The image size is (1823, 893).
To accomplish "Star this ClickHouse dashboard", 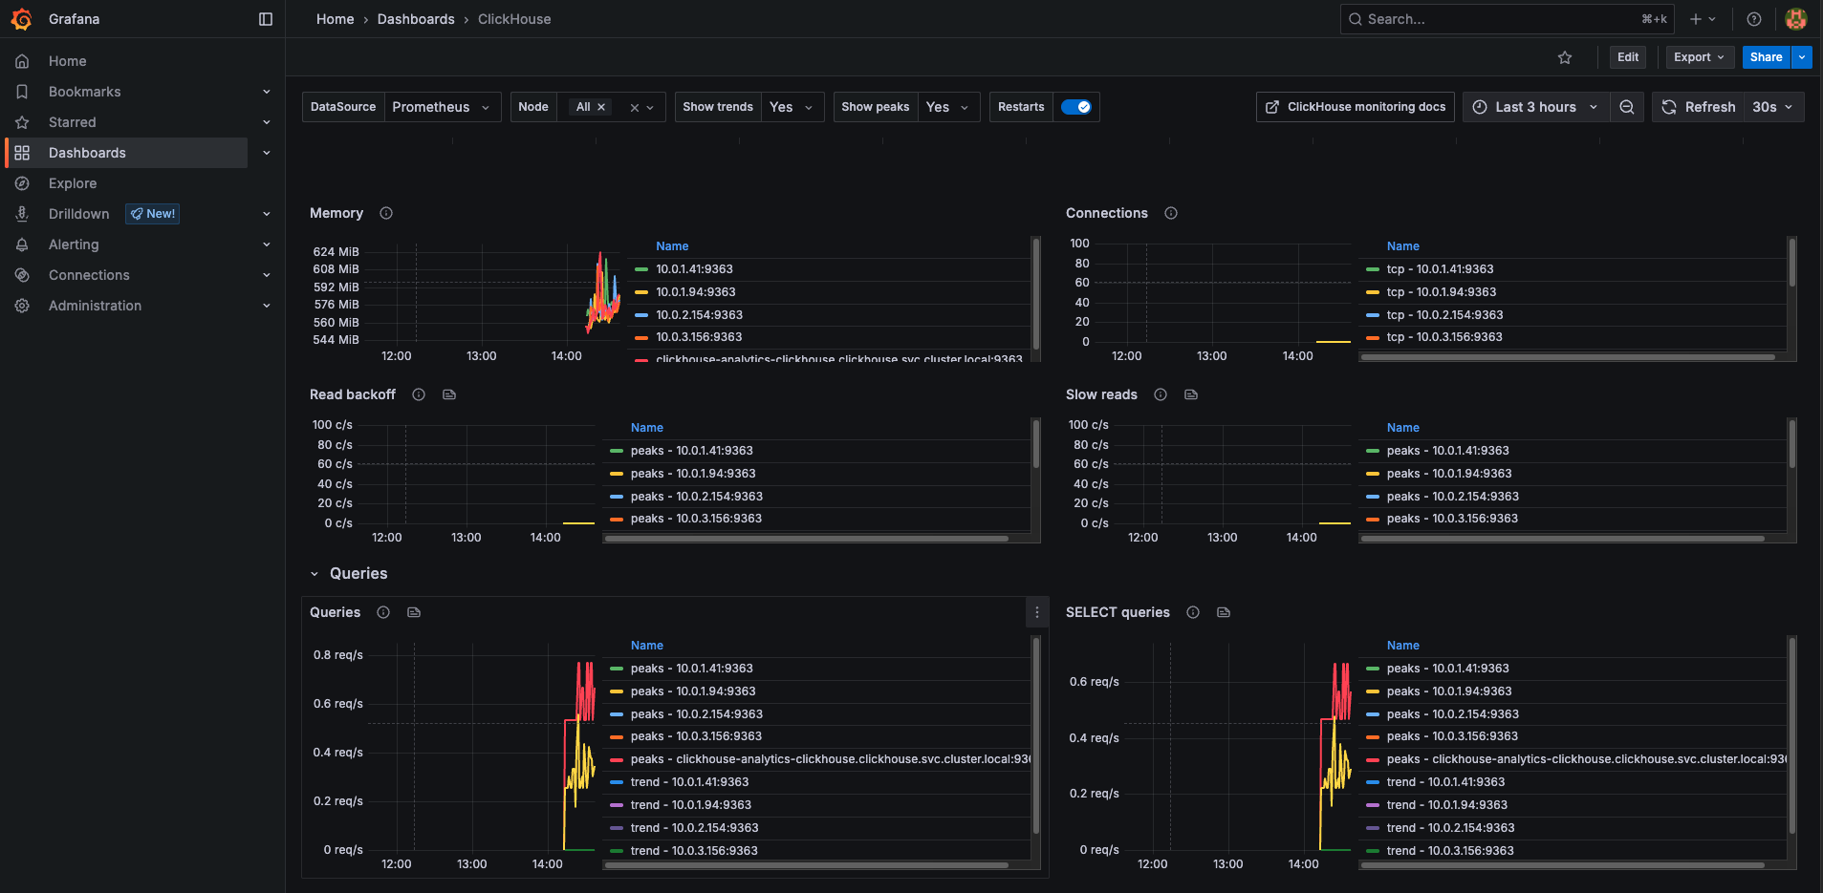I will (1565, 57).
